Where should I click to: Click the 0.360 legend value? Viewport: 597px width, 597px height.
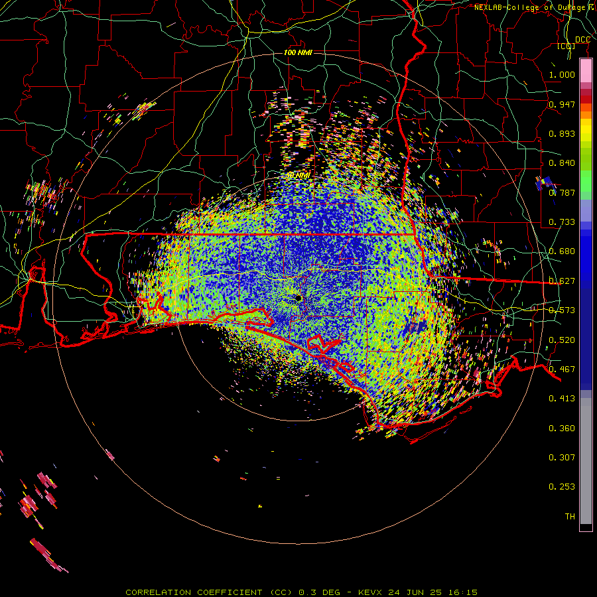pos(562,429)
